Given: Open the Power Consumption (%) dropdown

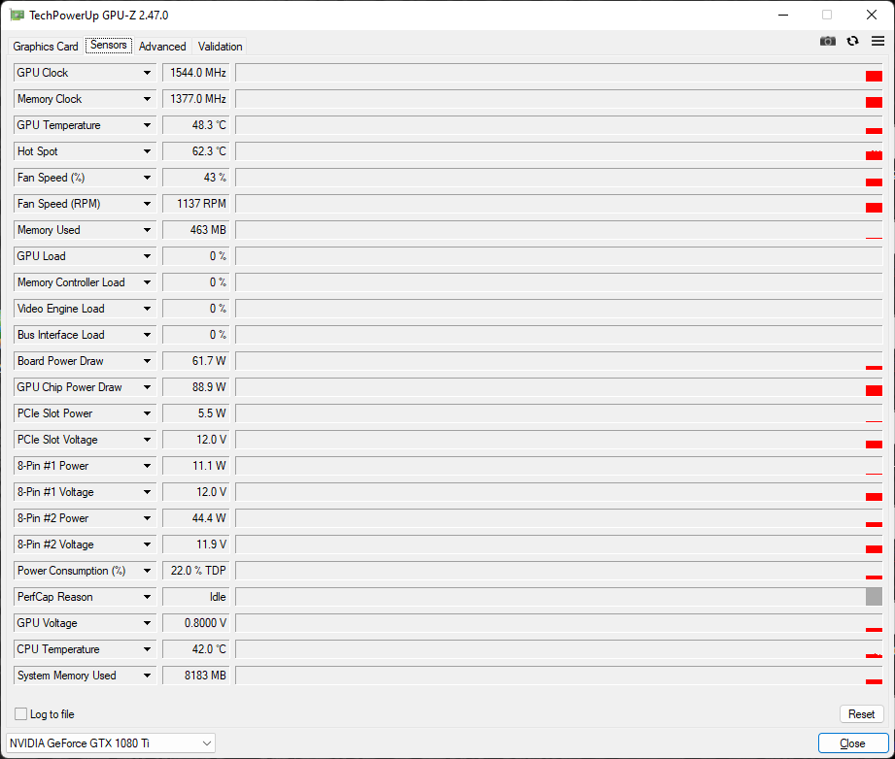Looking at the screenshot, I should (147, 571).
